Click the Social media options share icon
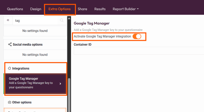Screen dimensions: 204x112 (10, 44)
